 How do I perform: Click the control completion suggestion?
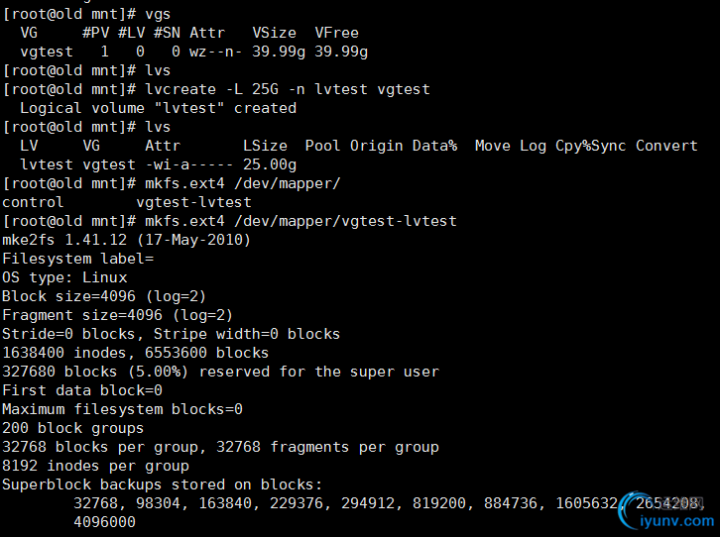(x=33, y=202)
